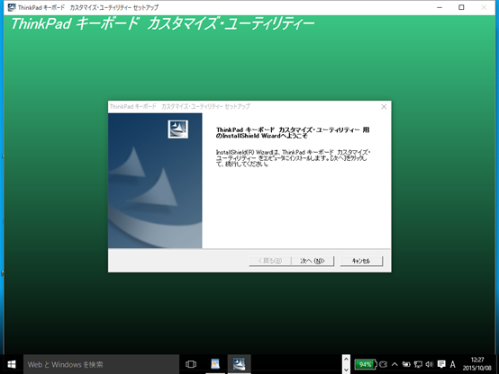
Task: Toggle the IME input mode 'A' indicator
Action: coord(452,364)
